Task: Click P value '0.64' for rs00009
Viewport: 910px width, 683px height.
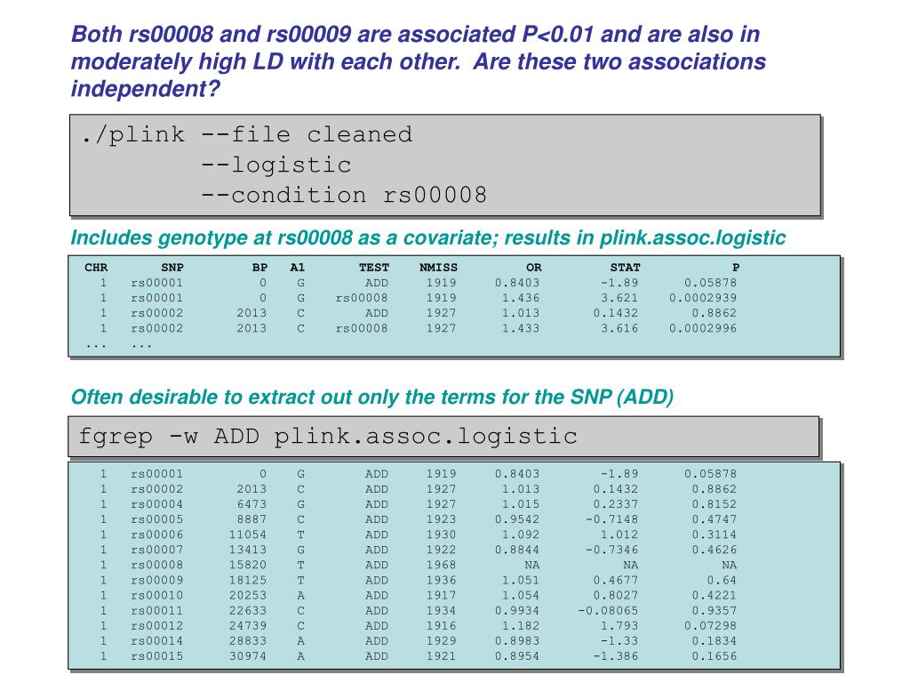Action: [722, 580]
